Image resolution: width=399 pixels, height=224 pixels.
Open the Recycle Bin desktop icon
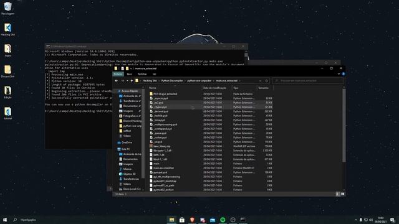point(7,8)
